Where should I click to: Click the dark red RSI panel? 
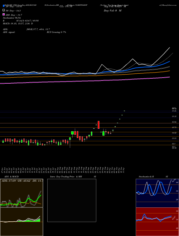coord(157,222)
